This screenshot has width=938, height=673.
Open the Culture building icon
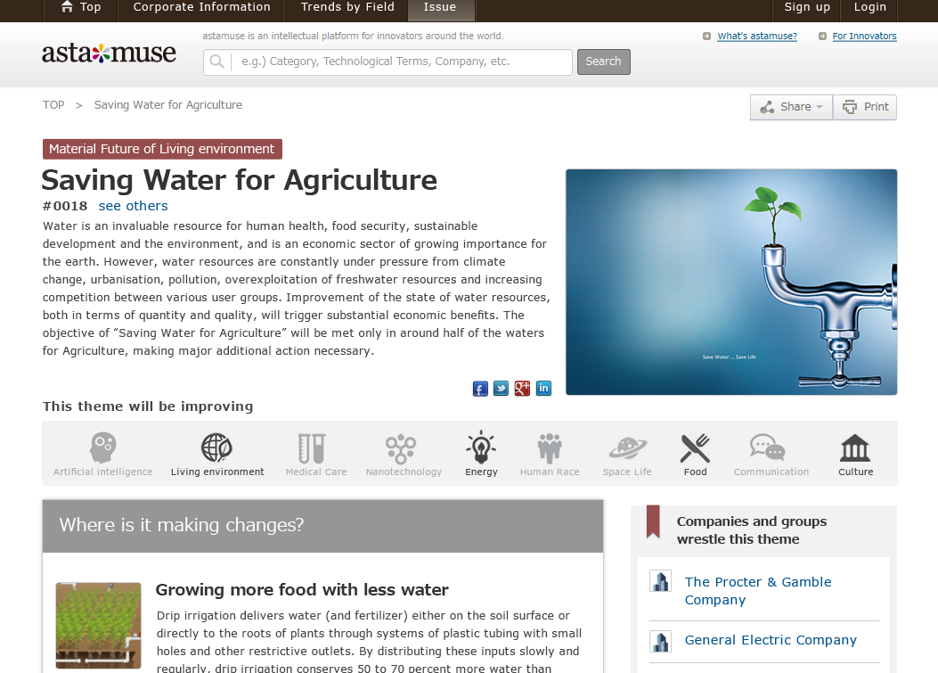click(x=855, y=447)
